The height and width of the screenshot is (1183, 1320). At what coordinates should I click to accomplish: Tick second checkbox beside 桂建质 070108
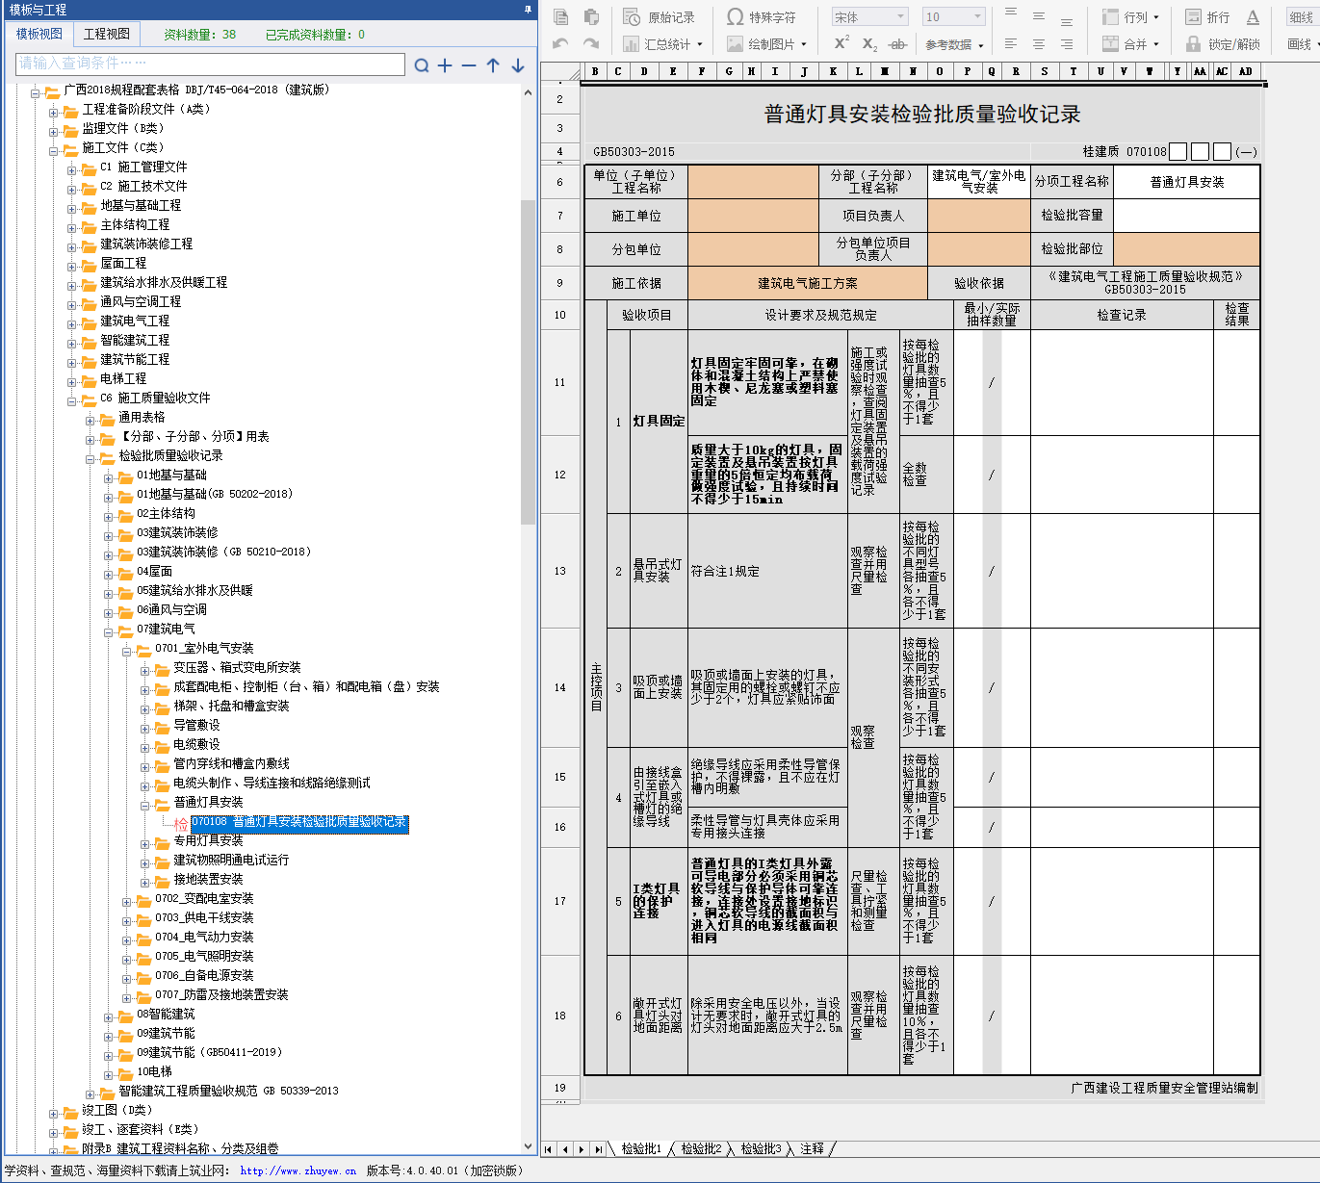click(1200, 151)
